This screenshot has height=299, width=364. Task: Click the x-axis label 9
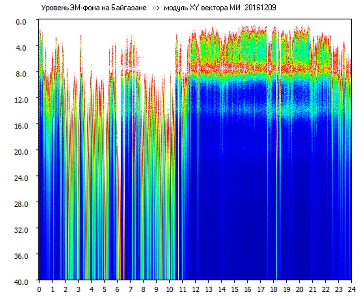(x=156, y=289)
